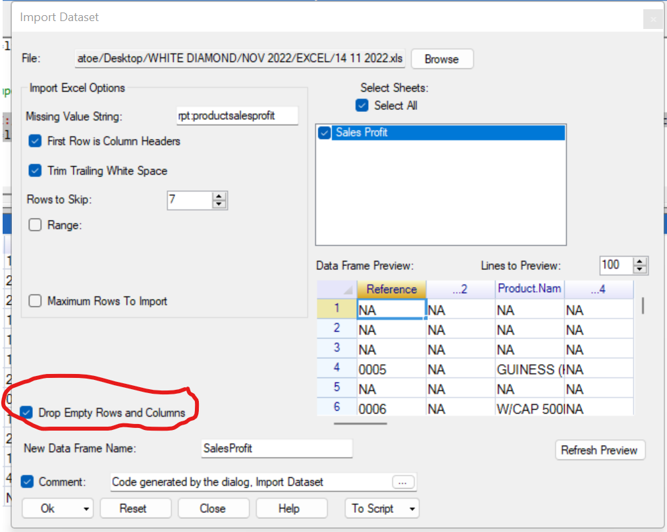The width and height of the screenshot is (667, 532).
Task: Decrease Lines to Preview with down arrow
Action: [x=638, y=269]
